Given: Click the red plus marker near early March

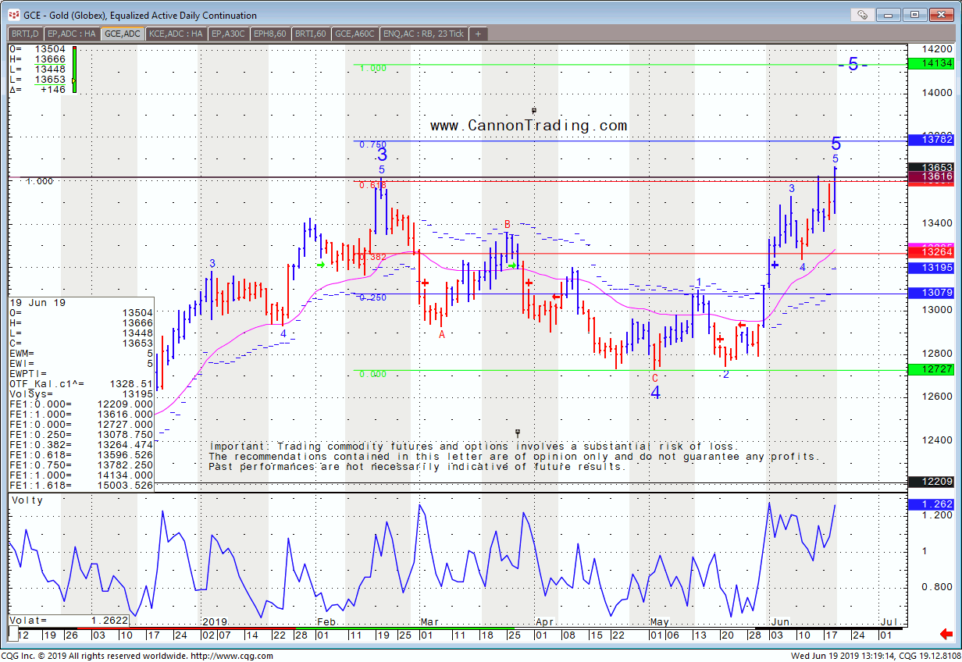Looking at the screenshot, I should pyautogui.click(x=425, y=283).
